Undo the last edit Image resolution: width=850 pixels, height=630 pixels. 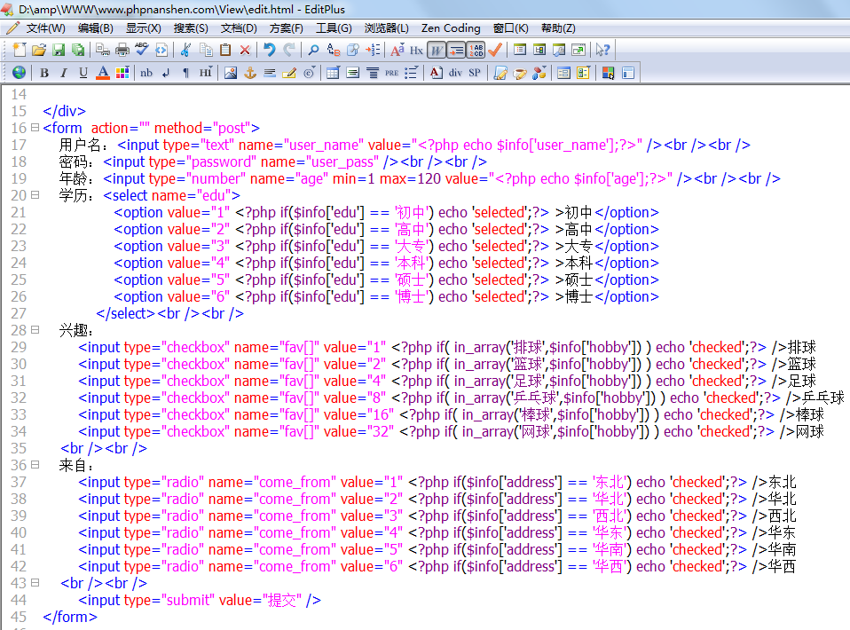point(270,50)
